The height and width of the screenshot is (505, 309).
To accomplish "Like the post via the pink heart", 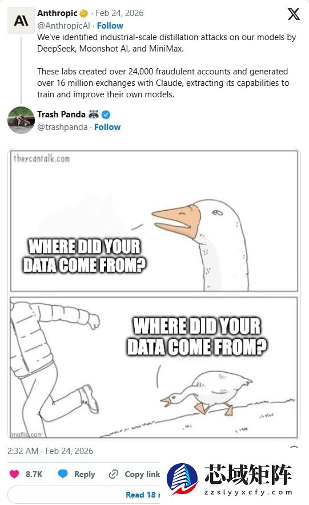I will (14, 474).
